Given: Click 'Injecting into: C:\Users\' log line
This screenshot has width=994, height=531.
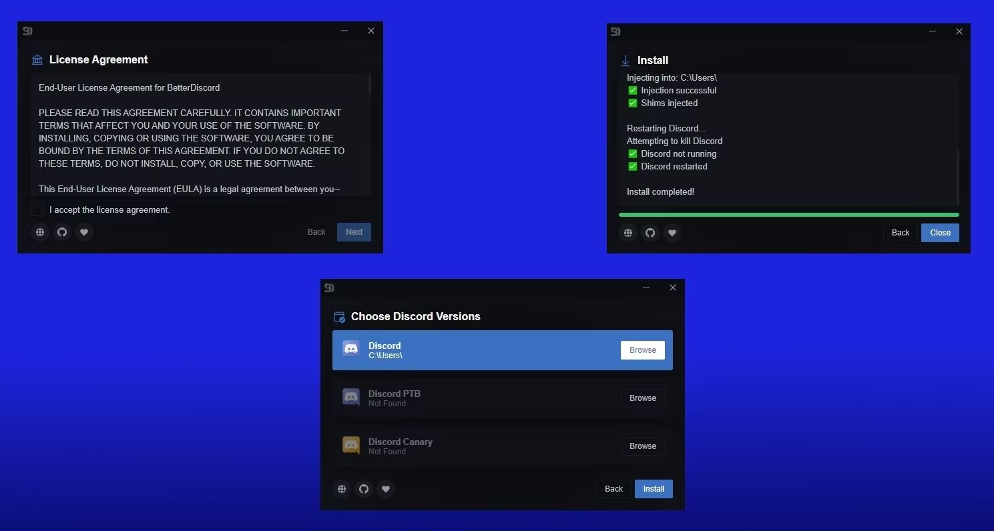Looking at the screenshot, I should click(x=672, y=78).
